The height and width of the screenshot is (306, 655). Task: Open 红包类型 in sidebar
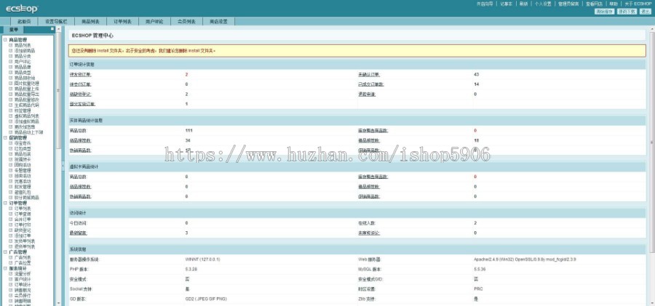coord(23,148)
